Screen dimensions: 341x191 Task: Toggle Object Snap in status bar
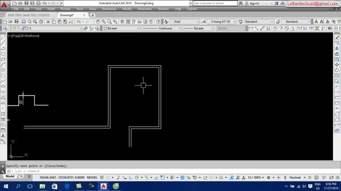tap(163, 178)
